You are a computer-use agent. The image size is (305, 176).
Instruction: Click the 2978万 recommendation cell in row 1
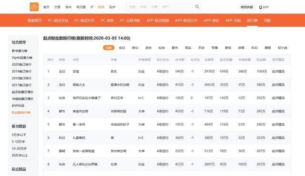click(x=209, y=72)
